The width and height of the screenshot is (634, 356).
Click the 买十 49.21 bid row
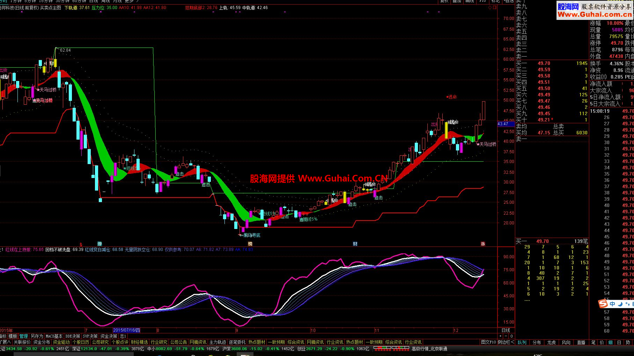552,120
